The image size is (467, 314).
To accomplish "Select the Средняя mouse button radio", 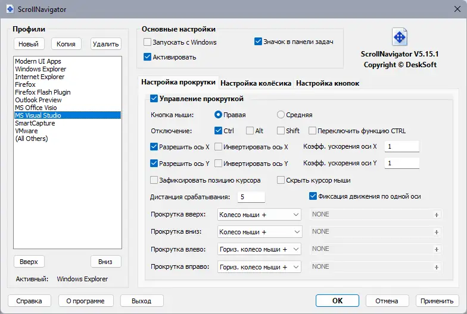I will tap(281, 114).
